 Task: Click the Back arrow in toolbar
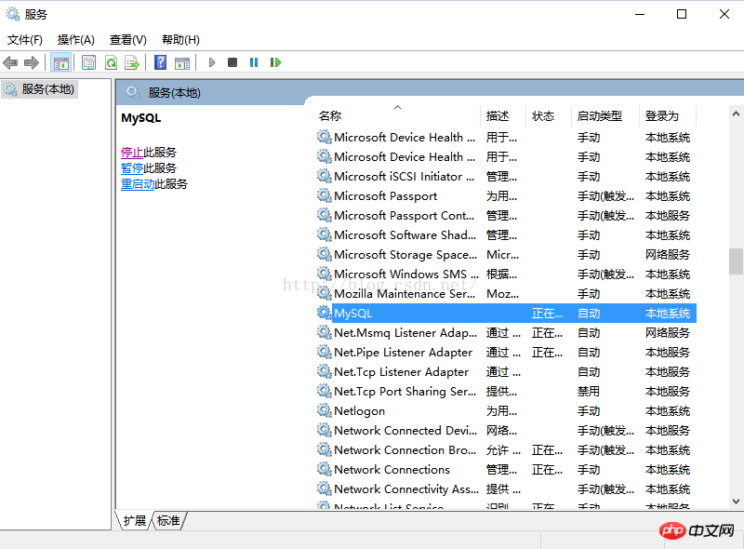tap(10, 62)
